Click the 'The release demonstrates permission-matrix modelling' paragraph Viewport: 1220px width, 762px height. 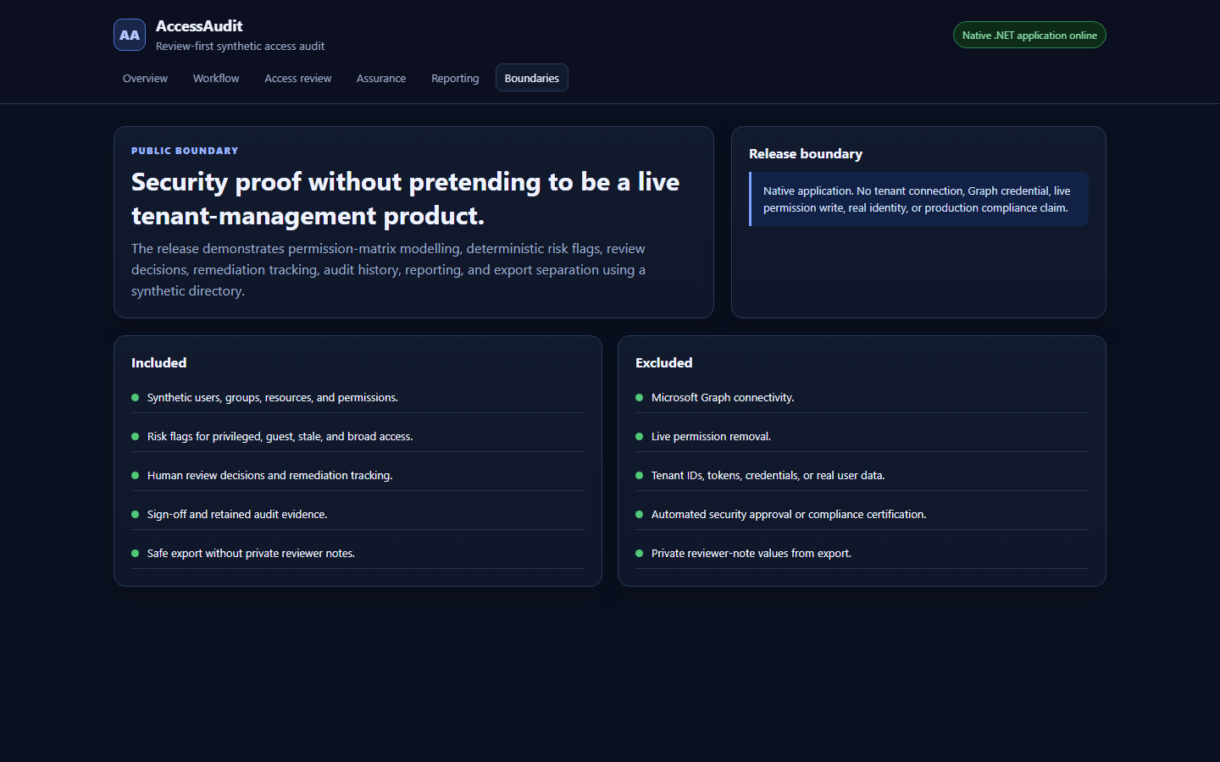tap(388, 269)
